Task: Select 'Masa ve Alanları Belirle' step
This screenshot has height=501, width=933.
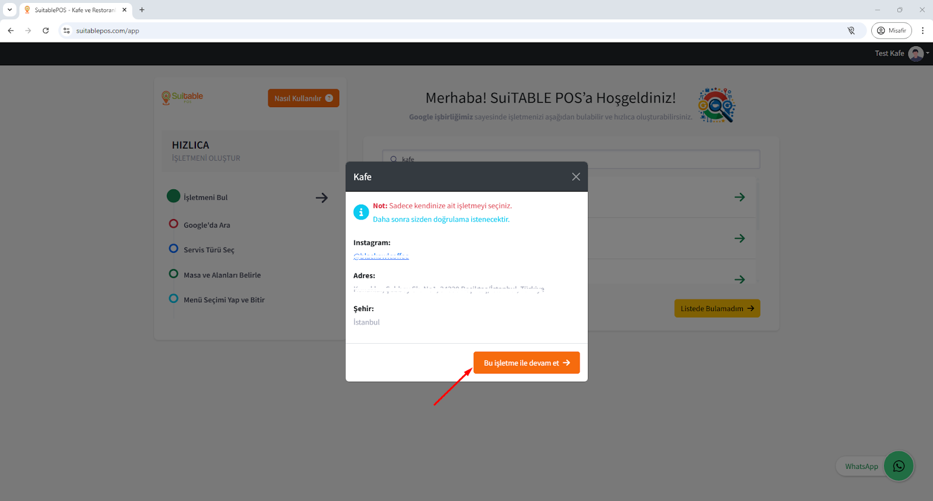Action: pos(222,275)
